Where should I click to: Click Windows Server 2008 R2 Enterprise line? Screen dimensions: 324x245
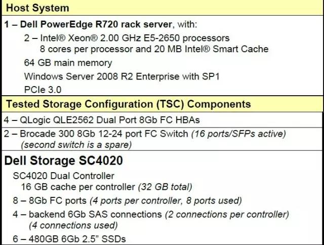[x=121, y=76]
